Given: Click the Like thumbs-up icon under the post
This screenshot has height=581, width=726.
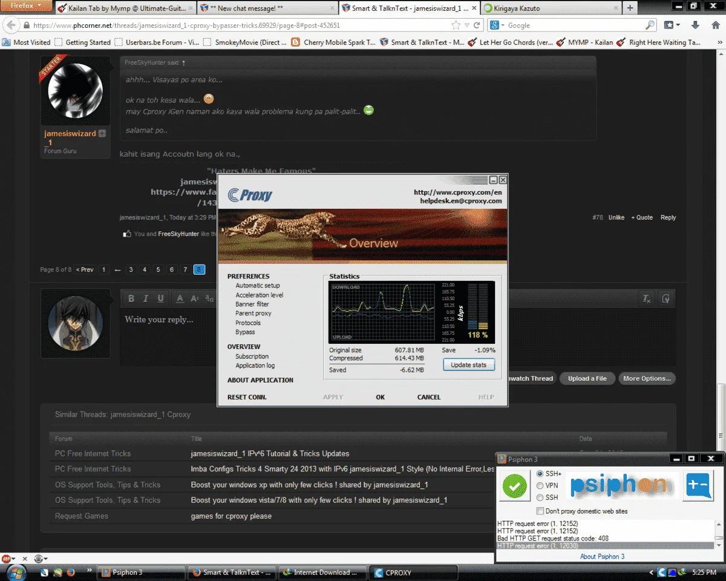Looking at the screenshot, I should 127,234.
